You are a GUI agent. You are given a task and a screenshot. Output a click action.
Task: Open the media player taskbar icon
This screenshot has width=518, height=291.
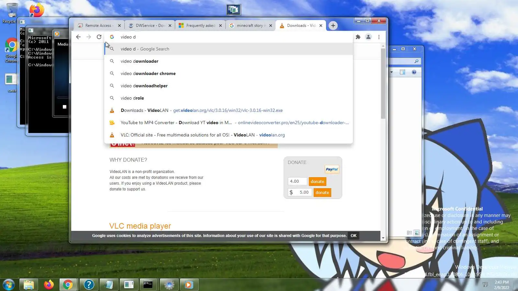point(189,285)
